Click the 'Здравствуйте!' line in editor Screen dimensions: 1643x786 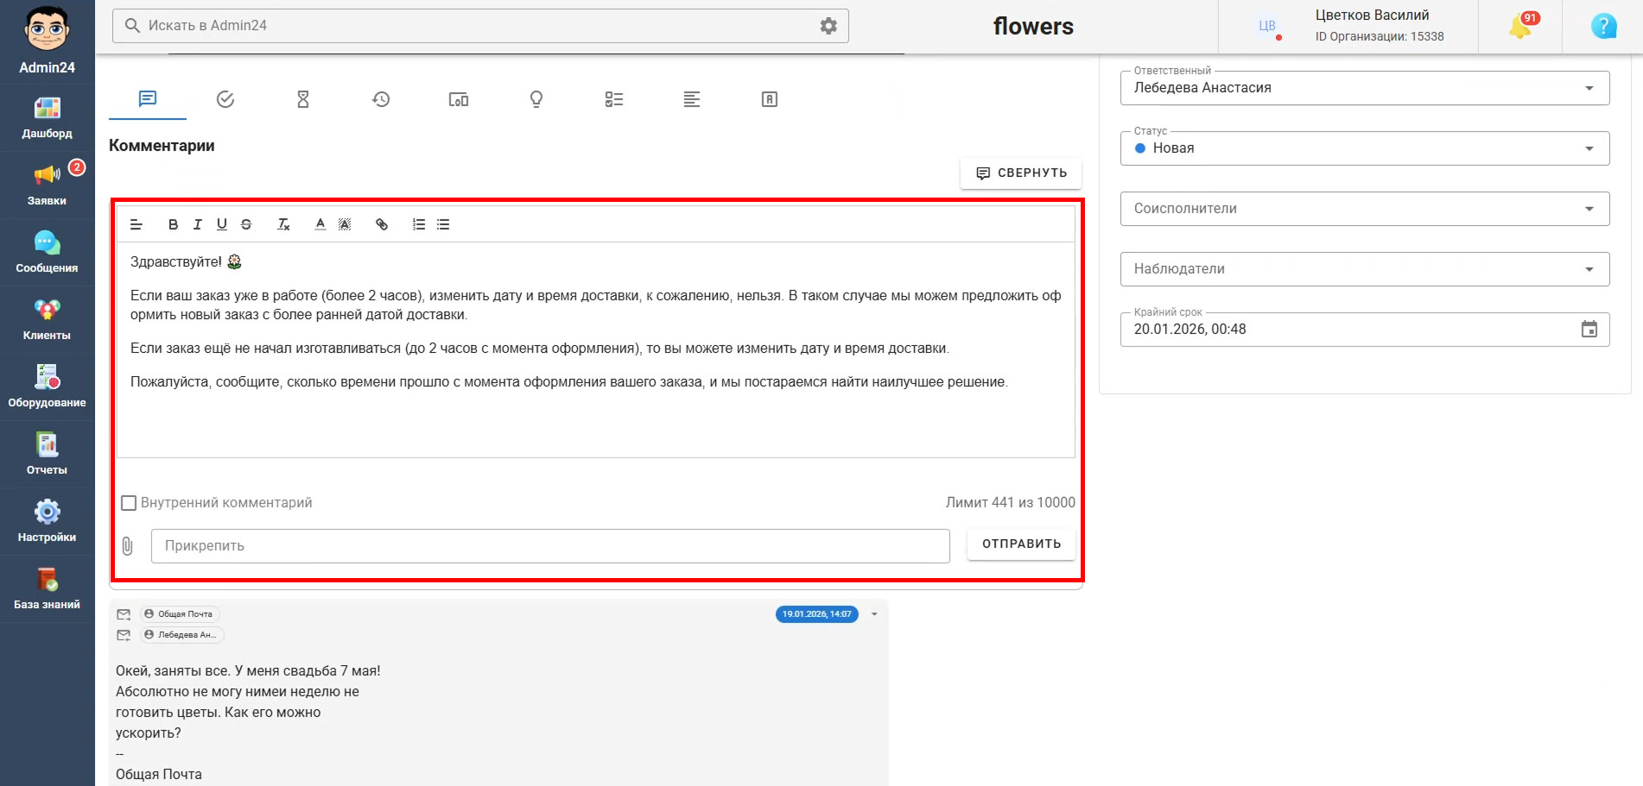(x=186, y=261)
